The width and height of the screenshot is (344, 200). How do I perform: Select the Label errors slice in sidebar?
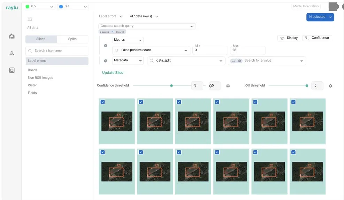pyautogui.click(x=57, y=61)
